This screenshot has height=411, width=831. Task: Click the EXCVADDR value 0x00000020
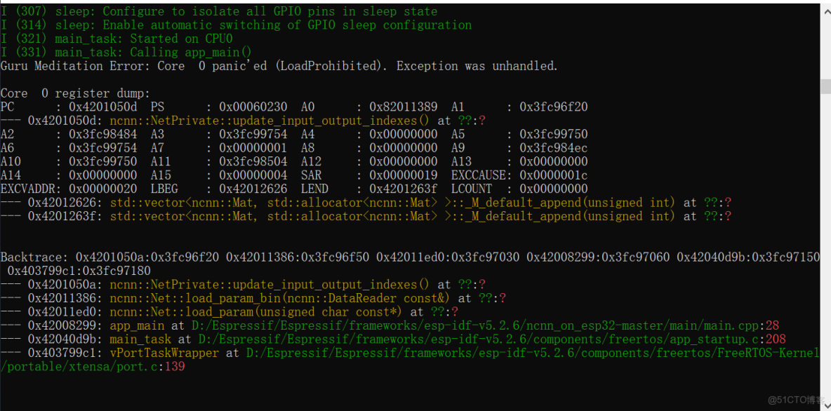pyautogui.click(x=102, y=189)
